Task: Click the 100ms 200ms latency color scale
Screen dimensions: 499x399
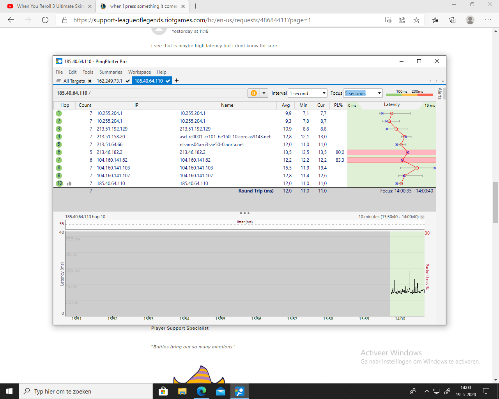Action: (x=409, y=93)
